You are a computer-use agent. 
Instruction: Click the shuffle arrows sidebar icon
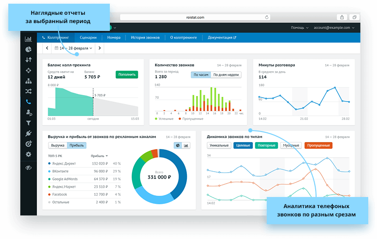tap(29, 91)
